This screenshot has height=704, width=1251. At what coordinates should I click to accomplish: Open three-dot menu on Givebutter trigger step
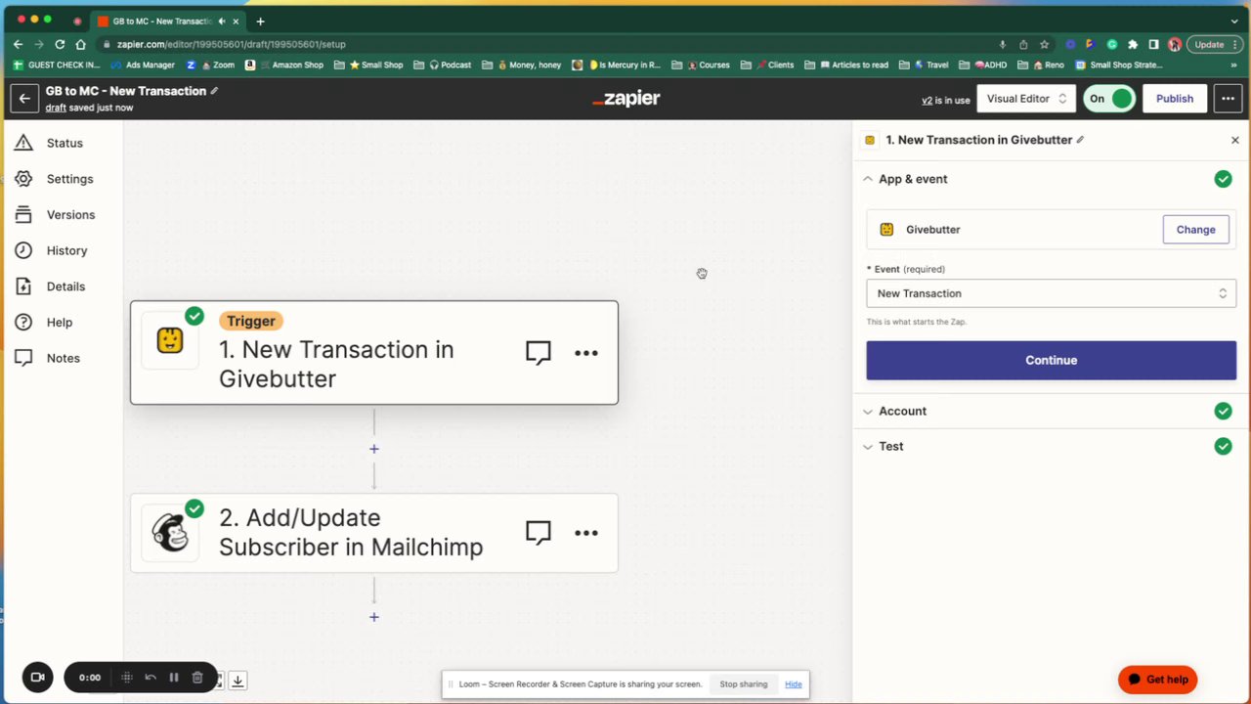586,353
